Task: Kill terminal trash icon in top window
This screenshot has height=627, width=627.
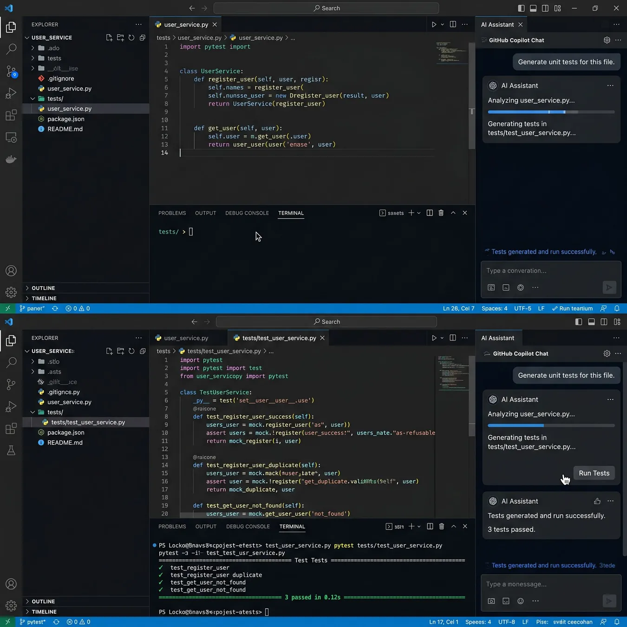Action: coord(441,213)
